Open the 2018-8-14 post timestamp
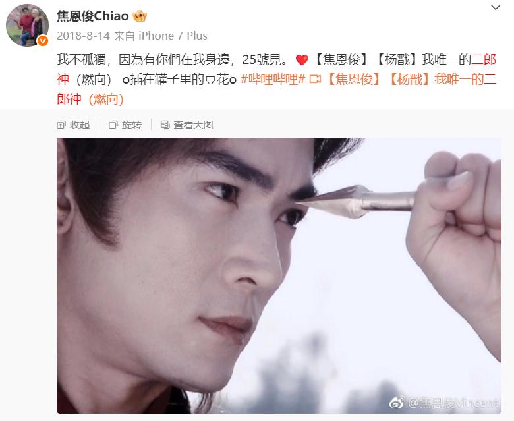The image size is (514, 421). [x=83, y=36]
